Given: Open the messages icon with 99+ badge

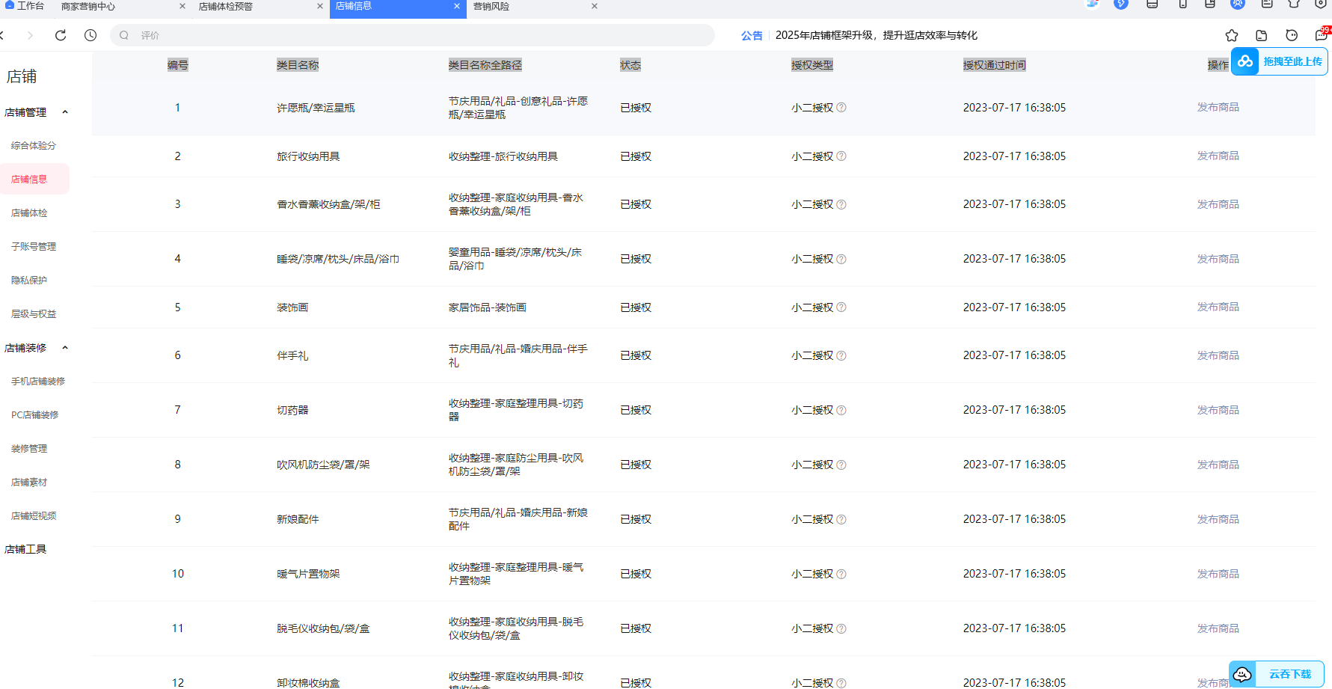Looking at the screenshot, I should (x=1322, y=35).
